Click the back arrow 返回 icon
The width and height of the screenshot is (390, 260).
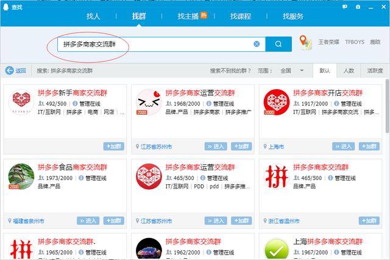10,70
